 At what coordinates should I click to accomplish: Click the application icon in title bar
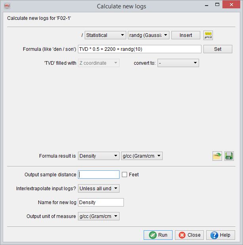click(x=7, y=6)
